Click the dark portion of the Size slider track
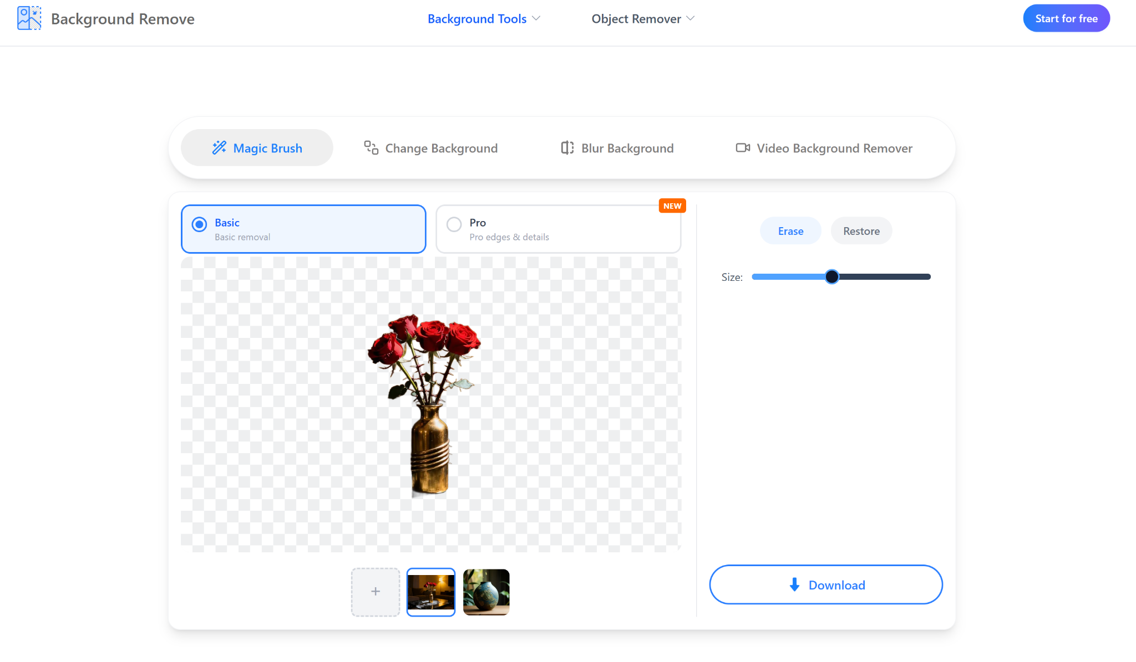The height and width of the screenshot is (662, 1136). pos(885,276)
